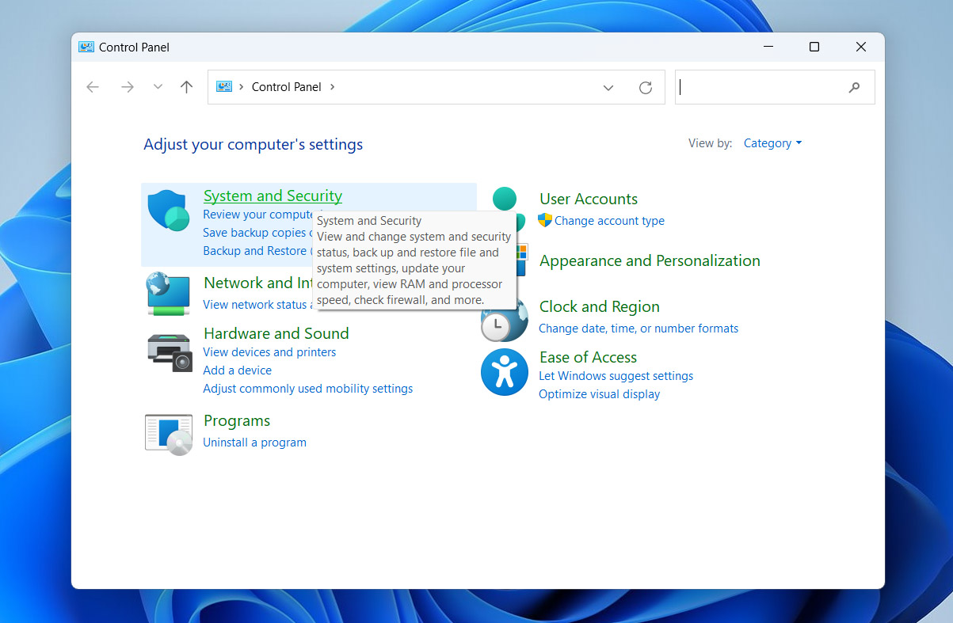The image size is (953, 623).
Task: Click Uninstall a program link
Action: coord(254,443)
